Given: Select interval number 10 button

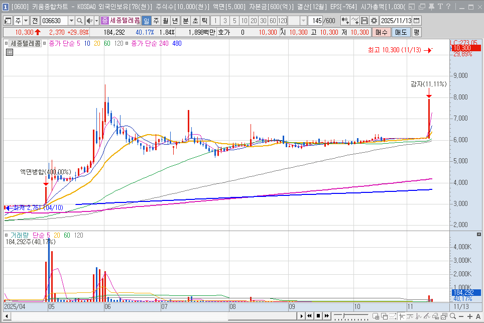Looking at the screenshot, I should 244,21.
